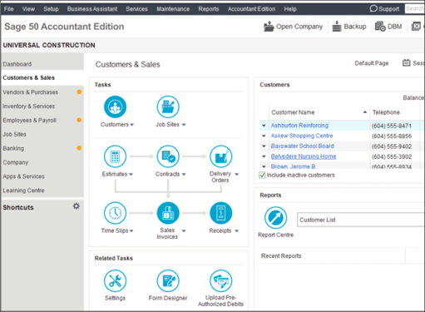Open the Estimates calculator icon
Viewport: 425px width, 312px height.
tap(115, 156)
